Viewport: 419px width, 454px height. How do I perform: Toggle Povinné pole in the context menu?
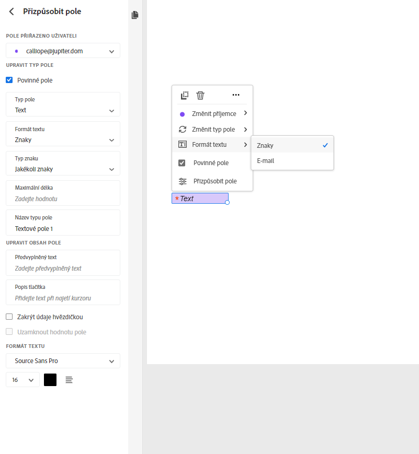182,163
